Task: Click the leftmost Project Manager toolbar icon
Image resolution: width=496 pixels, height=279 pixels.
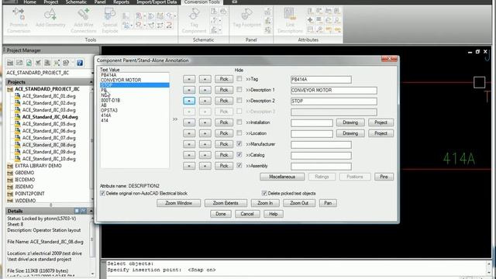Action: point(10,63)
